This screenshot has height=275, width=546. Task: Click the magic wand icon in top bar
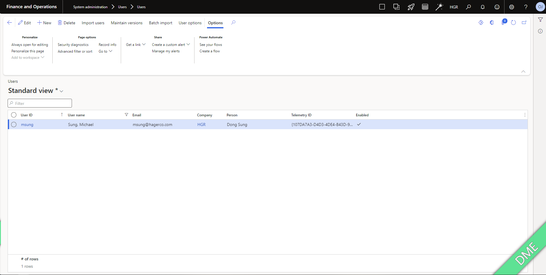tap(439, 7)
